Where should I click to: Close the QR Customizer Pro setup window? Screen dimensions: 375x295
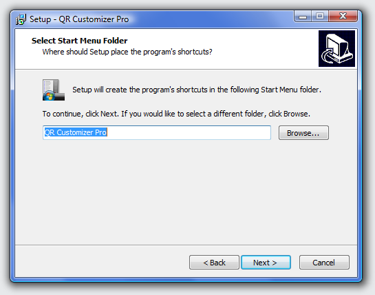point(343,17)
